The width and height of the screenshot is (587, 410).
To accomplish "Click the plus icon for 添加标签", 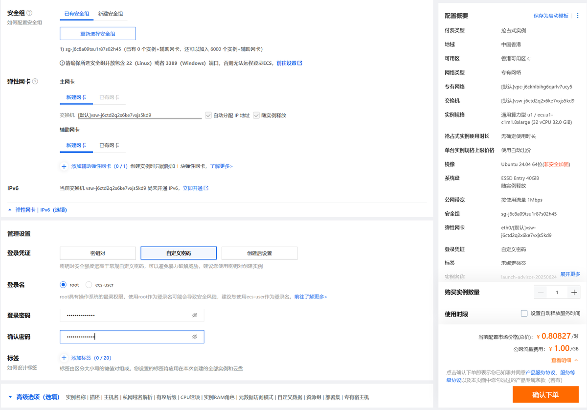I will [64, 358].
